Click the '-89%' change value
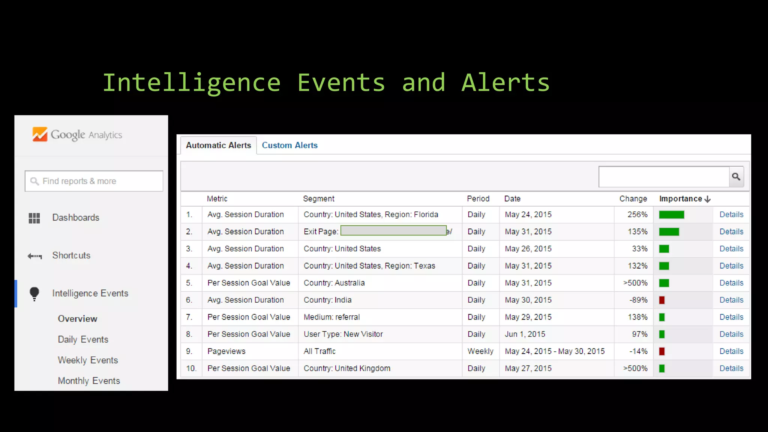The image size is (768, 432). click(638, 300)
